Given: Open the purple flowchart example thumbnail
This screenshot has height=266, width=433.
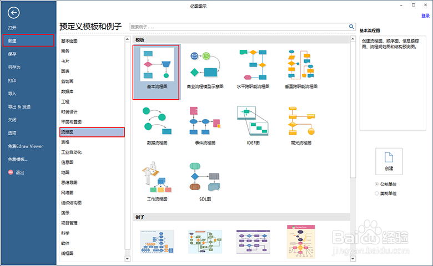Looking at the screenshot, I should (253, 242).
